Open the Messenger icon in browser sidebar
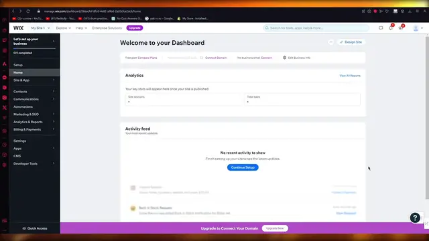This screenshot has height=241, width=429. [x=5, y=78]
